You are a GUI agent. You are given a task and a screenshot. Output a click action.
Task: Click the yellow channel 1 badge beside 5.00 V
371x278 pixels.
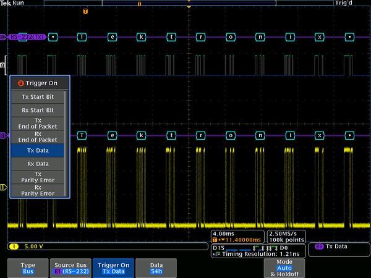(14, 246)
